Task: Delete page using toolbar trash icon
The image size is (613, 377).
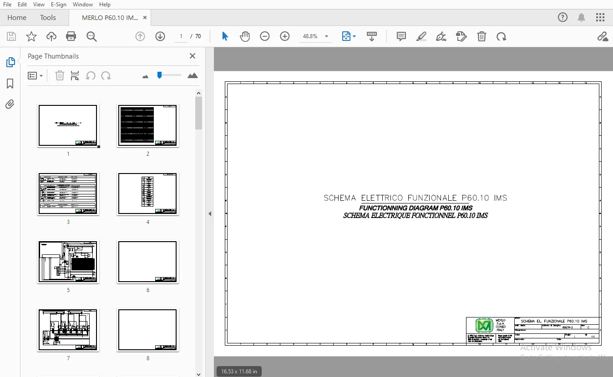Action: (x=481, y=36)
